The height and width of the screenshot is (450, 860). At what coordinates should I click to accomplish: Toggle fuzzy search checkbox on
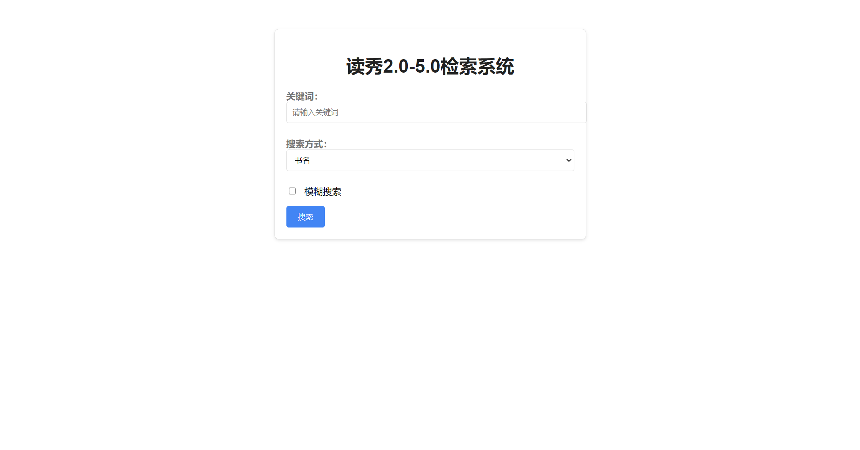(x=292, y=191)
